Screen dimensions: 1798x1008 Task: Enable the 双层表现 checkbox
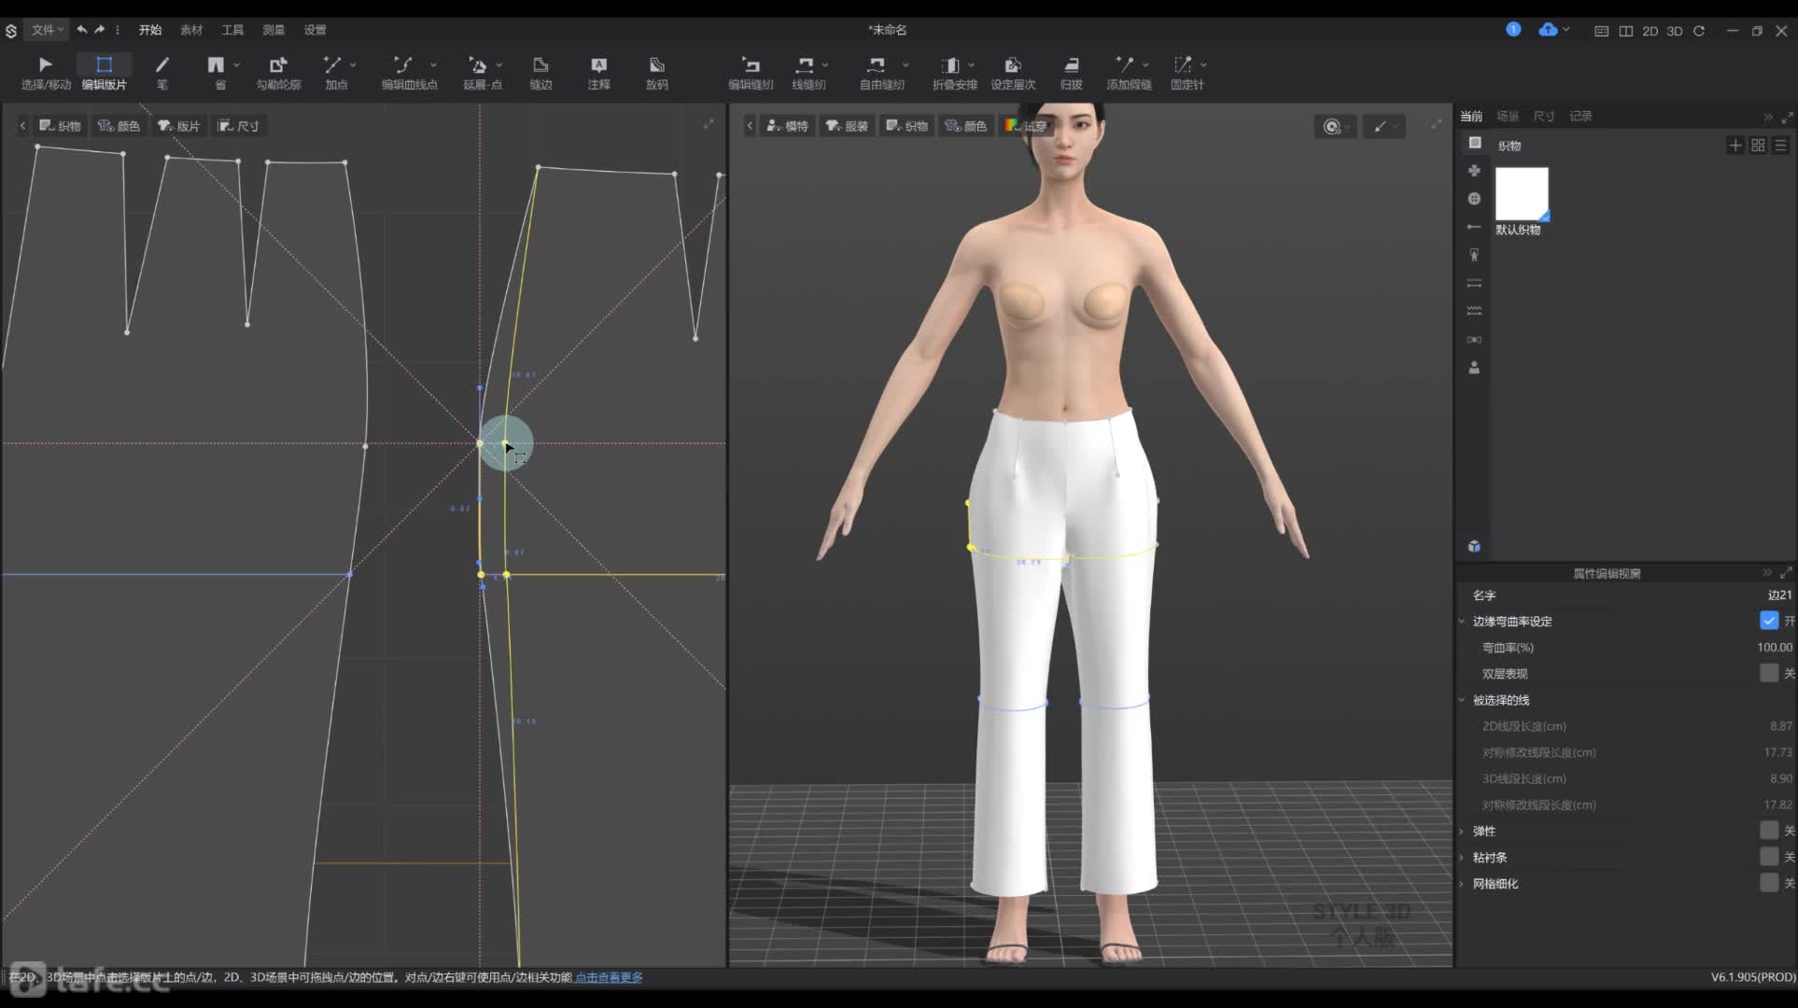coord(1769,673)
